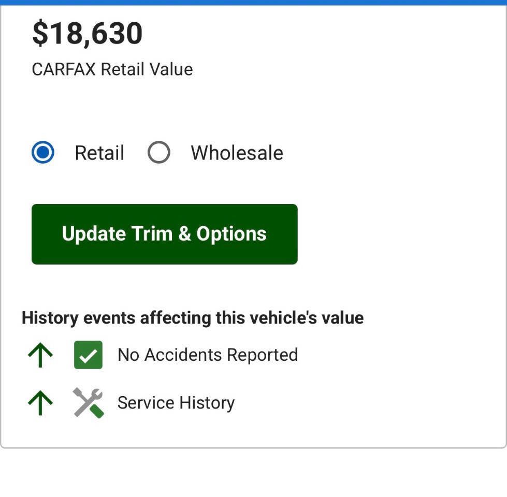This screenshot has width=507, height=497.
Task: Click the up arrow beside Service History
Action: (40, 403)
